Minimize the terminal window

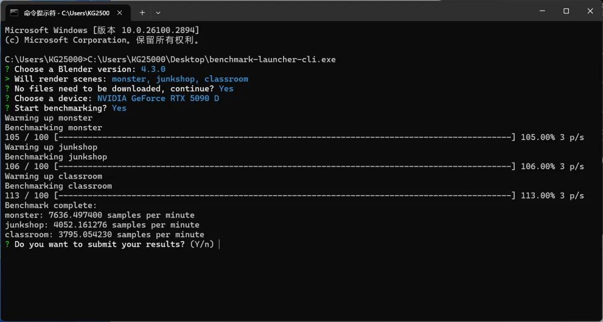[x=541, y=11]
